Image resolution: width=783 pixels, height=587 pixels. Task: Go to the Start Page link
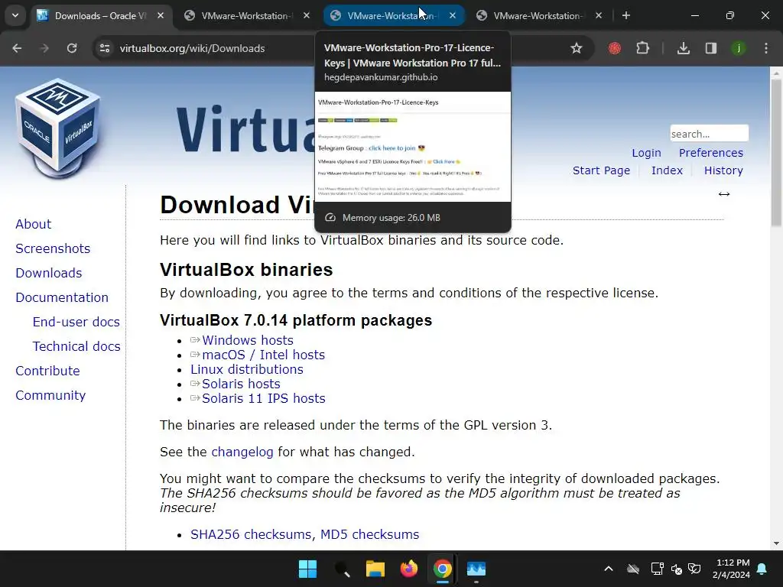pos(601,170)
